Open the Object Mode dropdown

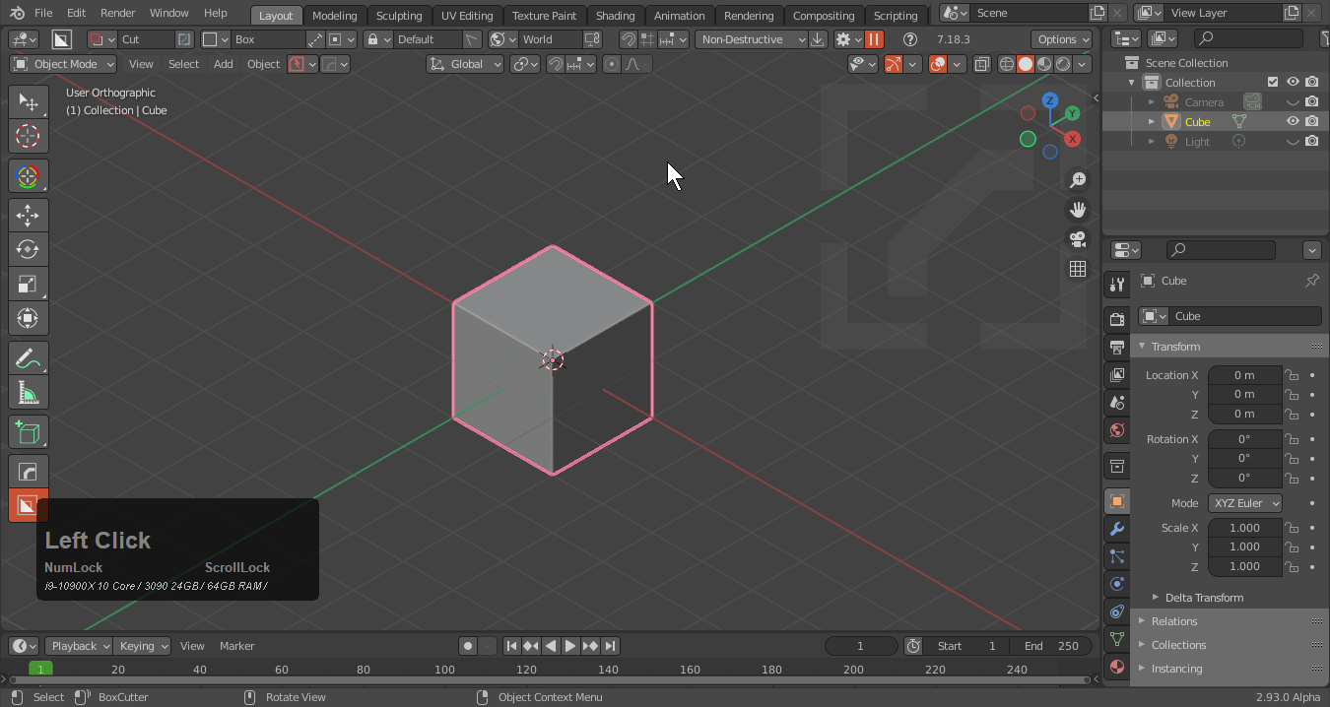pos(63,64)
